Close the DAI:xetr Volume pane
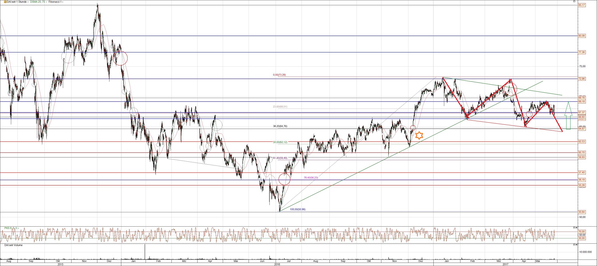The height and width of the screenshot is (266, 597). (576, 245)
